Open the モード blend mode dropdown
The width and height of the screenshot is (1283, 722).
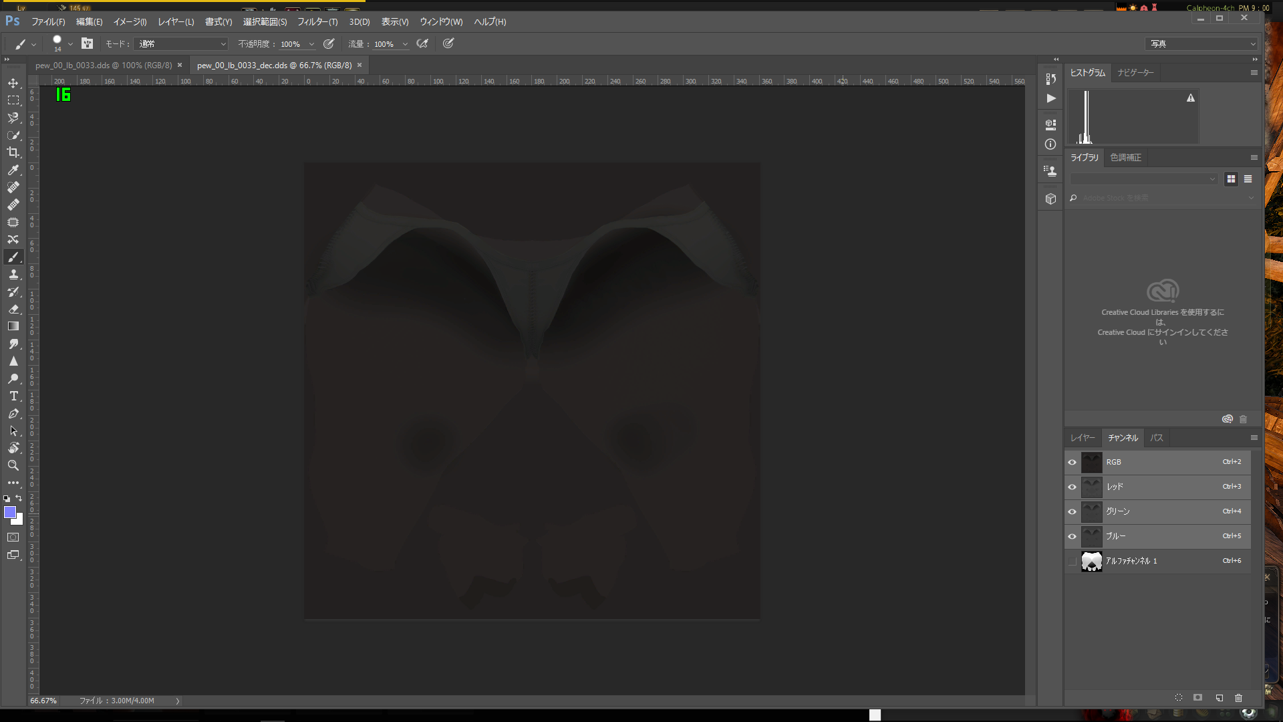pyautogui.click(x=182, y=43)
